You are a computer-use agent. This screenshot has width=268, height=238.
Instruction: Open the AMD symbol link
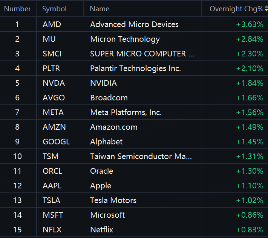coord(52,24)
